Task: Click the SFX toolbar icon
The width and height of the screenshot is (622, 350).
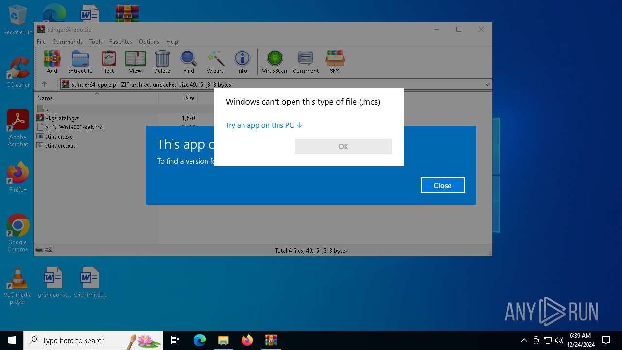Action: point(335,62)
